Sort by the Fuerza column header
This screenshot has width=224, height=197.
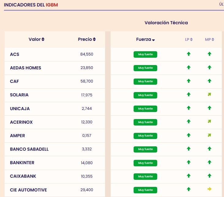(146, 39)
